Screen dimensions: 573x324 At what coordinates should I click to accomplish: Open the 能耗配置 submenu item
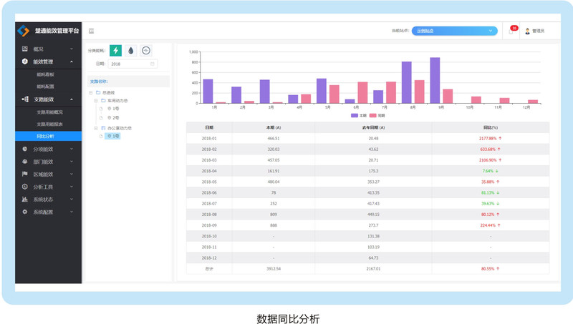point(45,87)
